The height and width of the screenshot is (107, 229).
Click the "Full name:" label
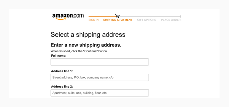58,56
